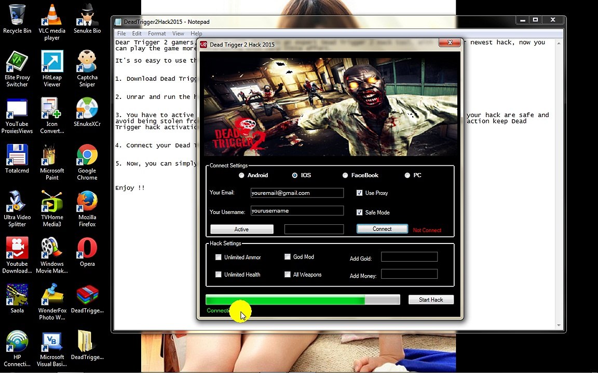
Task: Enable the God Mod checkbox
Action: [288, 257]
